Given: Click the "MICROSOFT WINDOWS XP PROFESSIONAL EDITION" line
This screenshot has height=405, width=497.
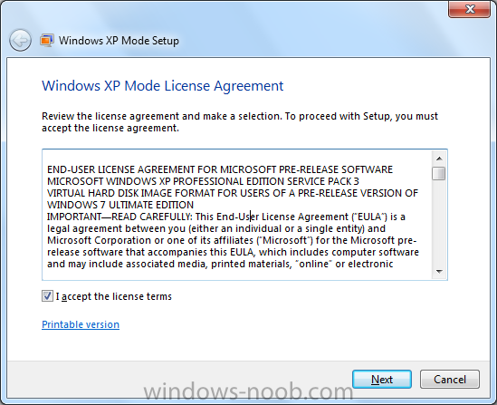Looking at the screenshot, I should [203, 181].
